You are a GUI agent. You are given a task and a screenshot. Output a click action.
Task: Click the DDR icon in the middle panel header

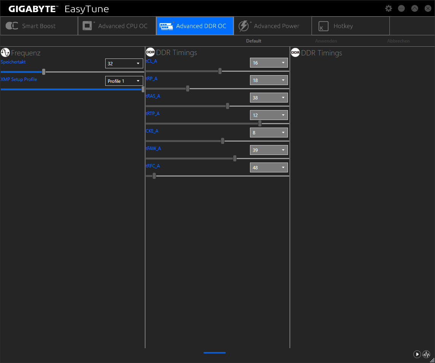[x=150, y=52]
